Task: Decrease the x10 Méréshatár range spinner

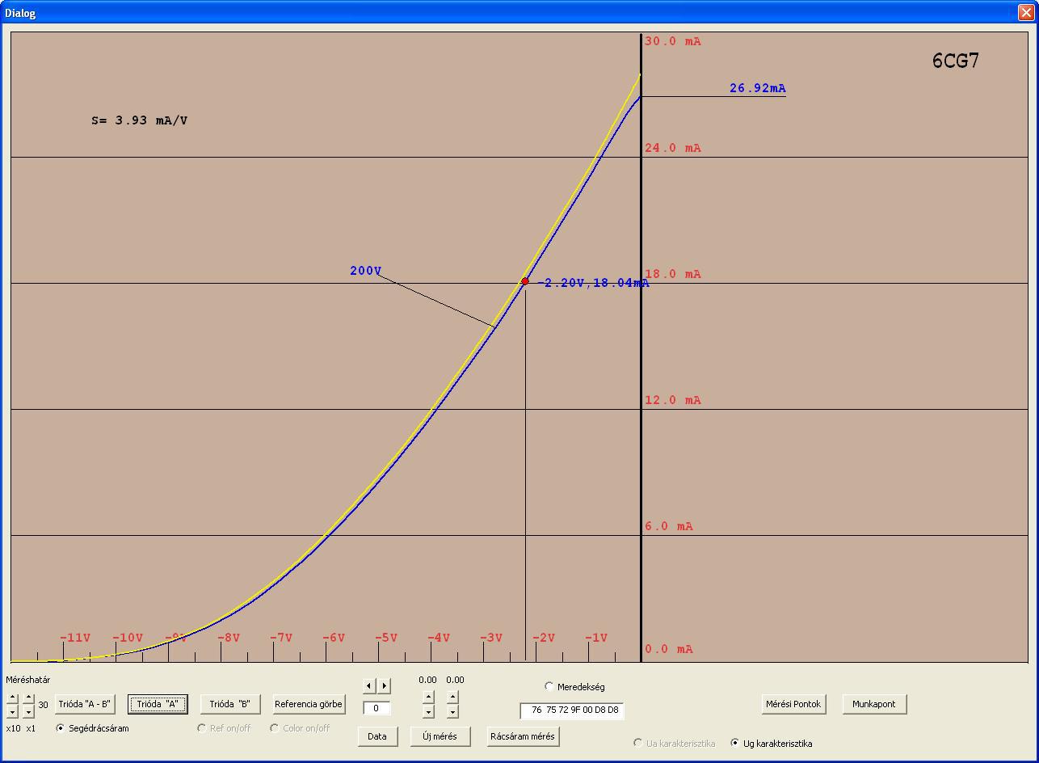Action: (12, 711)
